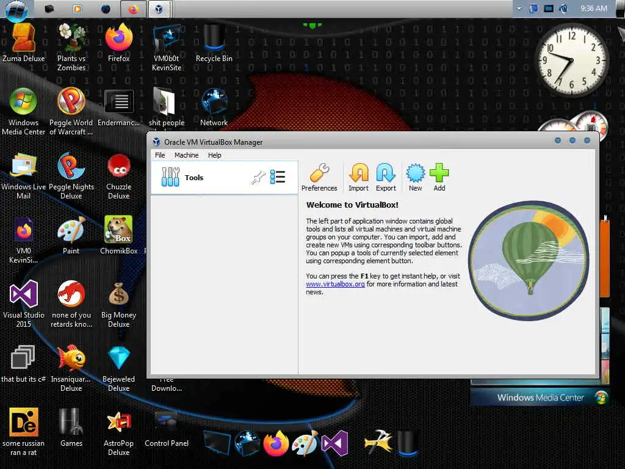The height and width of the screenshot is (469, 625).
Task: Show hidden tray icons arrow
Action: click(x=519, y=9)
